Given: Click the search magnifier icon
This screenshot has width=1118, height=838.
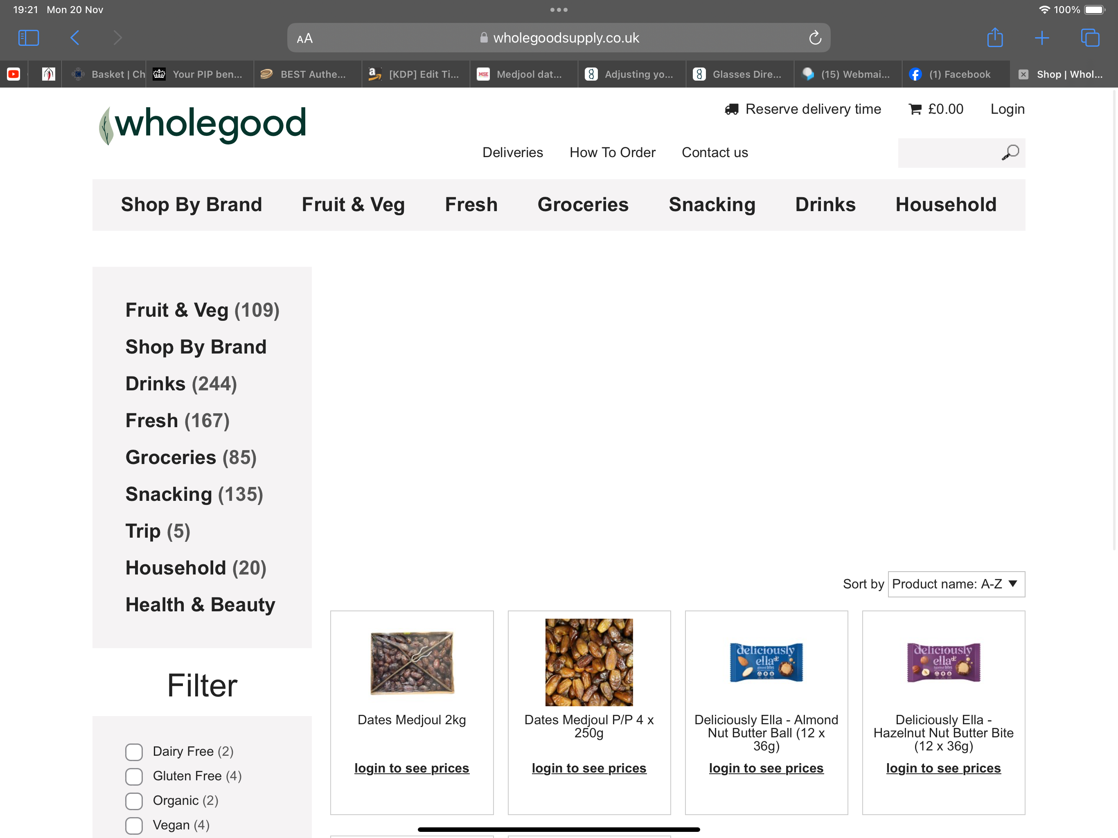Looking at the screenshot, I should click(x=1010, y=153).
